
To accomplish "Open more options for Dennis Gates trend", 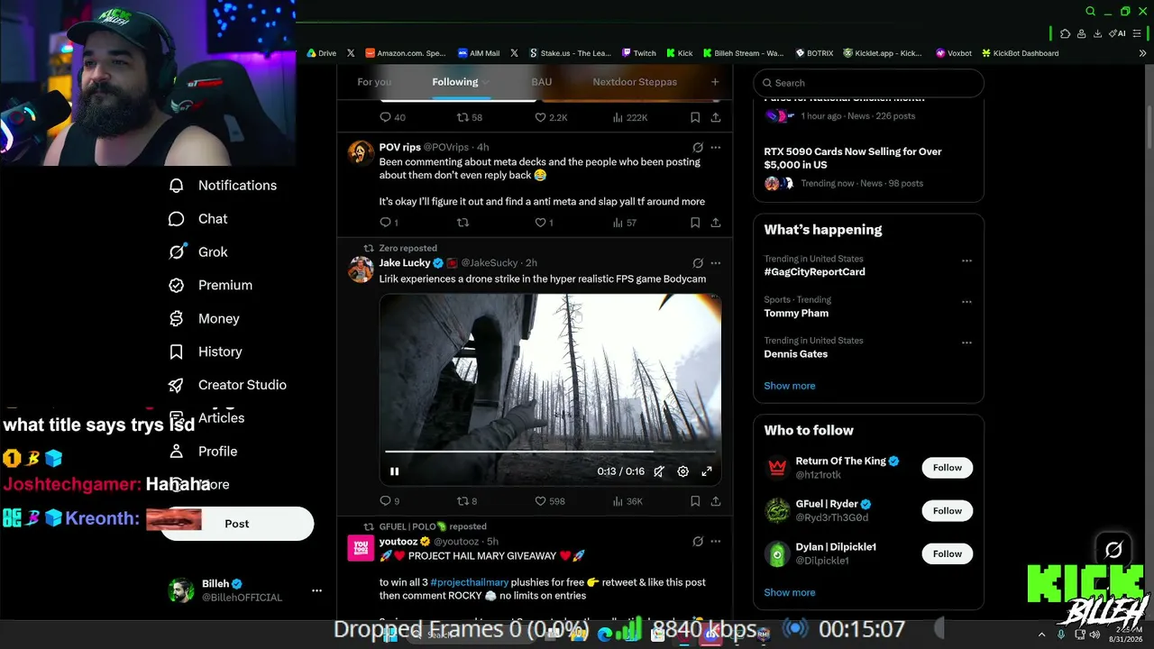I will pos(966,343).
